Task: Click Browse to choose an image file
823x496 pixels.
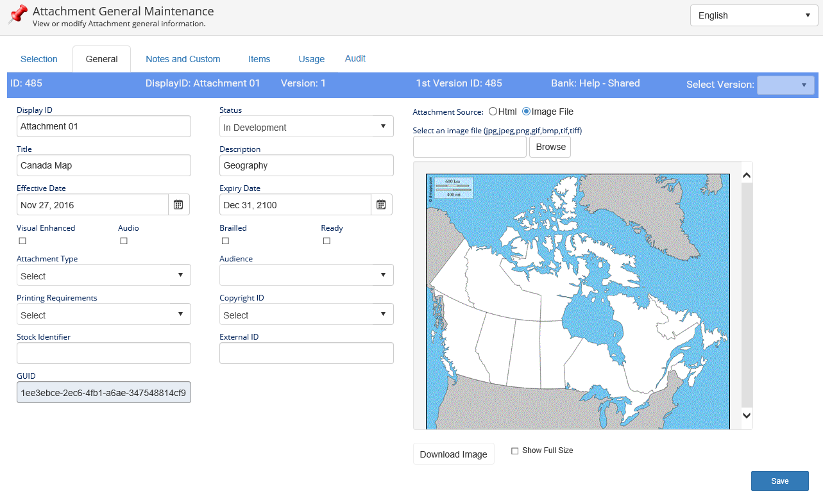Action: click(x=550, y=147)
